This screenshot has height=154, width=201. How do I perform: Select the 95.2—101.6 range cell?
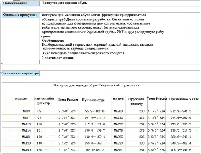(95, 111)
